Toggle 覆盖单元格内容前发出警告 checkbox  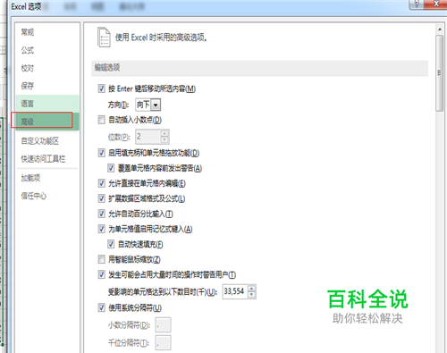click(x=111, y=168)
